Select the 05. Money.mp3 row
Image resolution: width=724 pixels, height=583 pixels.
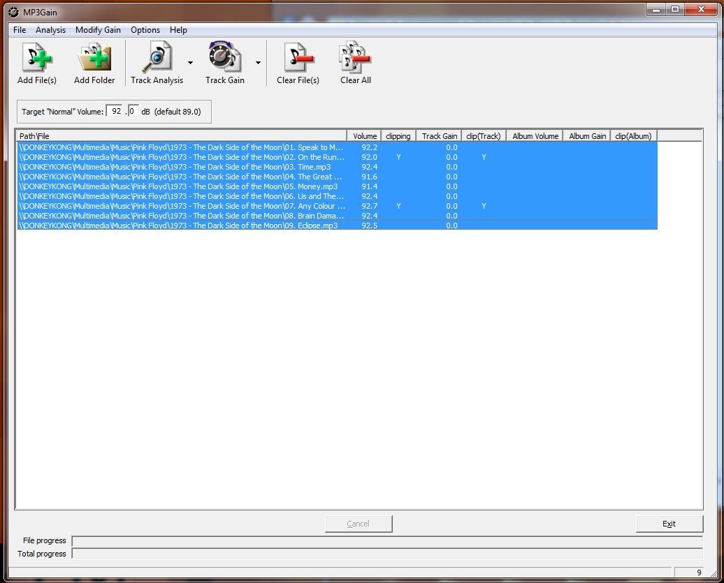pos(182,186)
